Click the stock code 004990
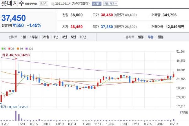Screen dimensions: 189x126 31,4
